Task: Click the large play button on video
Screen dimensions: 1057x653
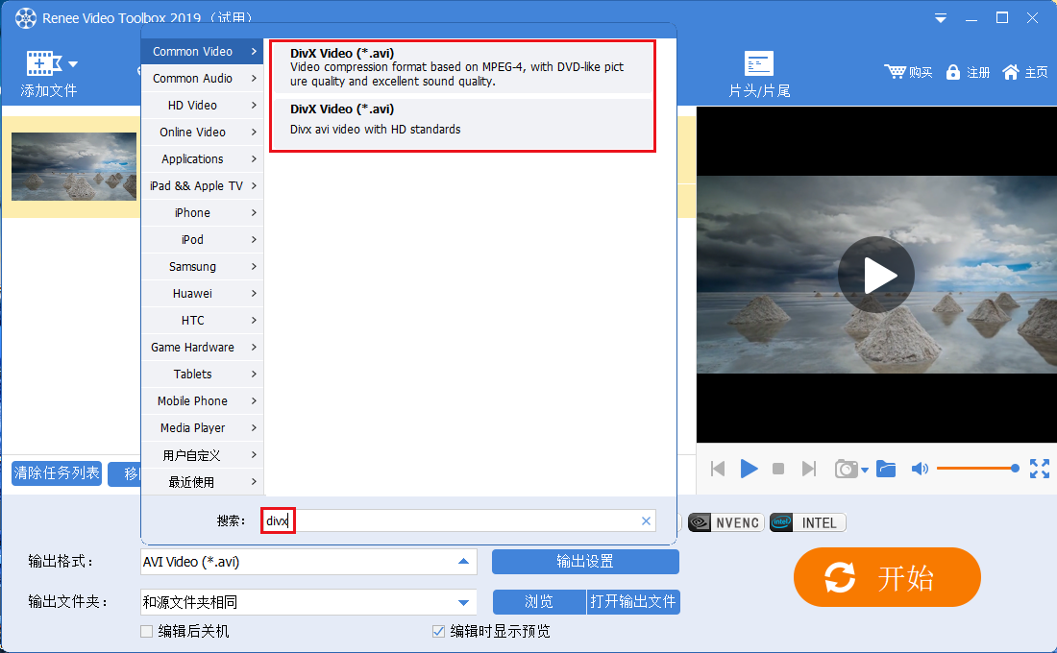Action: coord(876,275)
